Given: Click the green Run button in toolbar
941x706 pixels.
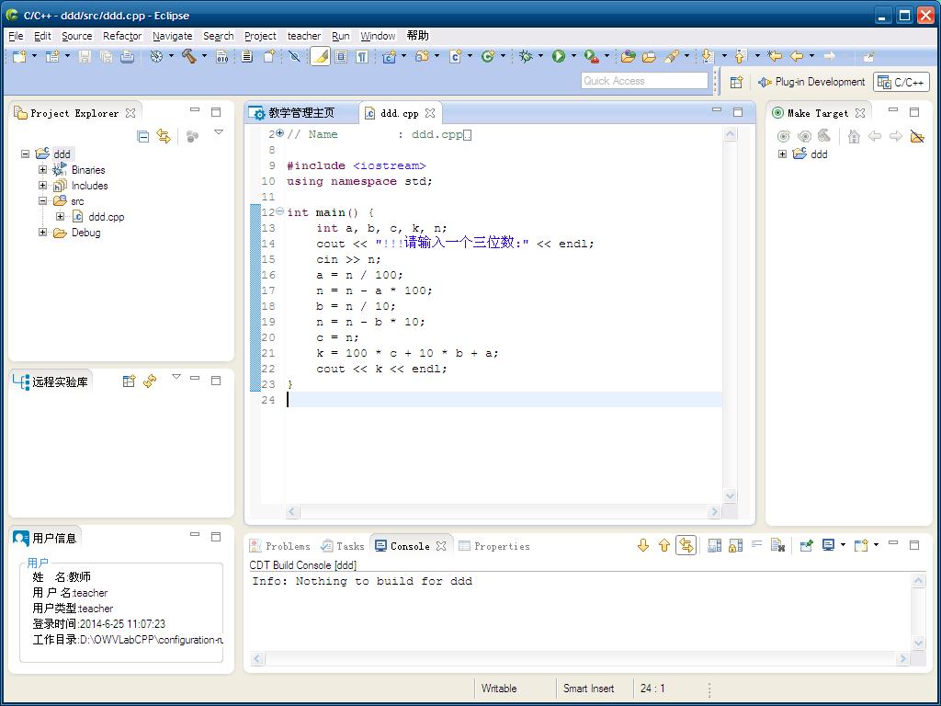Looking at the screenshot, I should coord(558,56).
